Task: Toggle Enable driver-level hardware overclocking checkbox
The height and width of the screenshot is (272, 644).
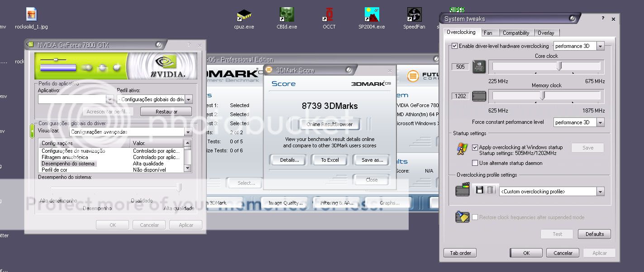Action: tap(455, 46)
